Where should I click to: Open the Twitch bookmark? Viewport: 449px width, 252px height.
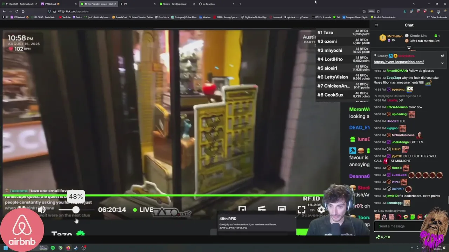(77, 17)
